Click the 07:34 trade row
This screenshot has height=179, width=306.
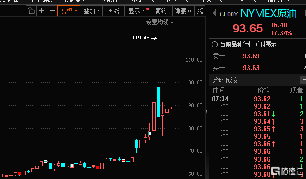(257, 99)
